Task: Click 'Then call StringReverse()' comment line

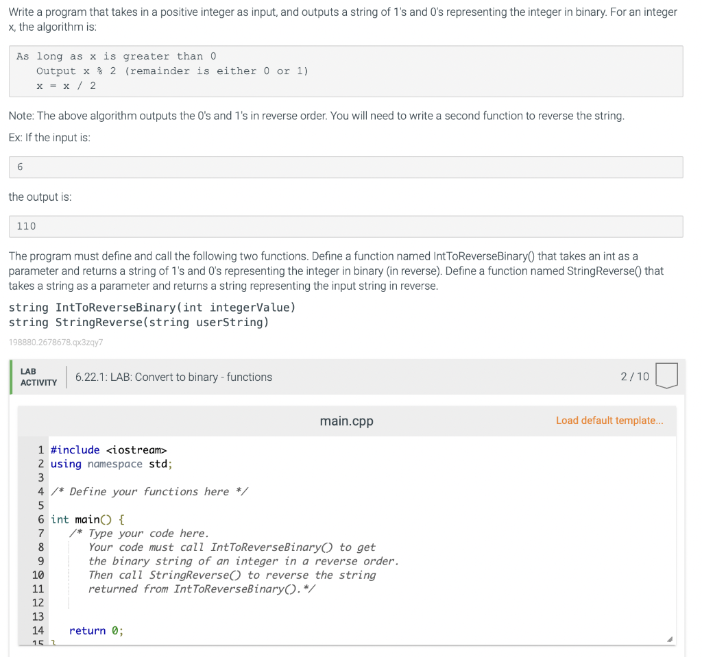Action: (x=232, y=575)
